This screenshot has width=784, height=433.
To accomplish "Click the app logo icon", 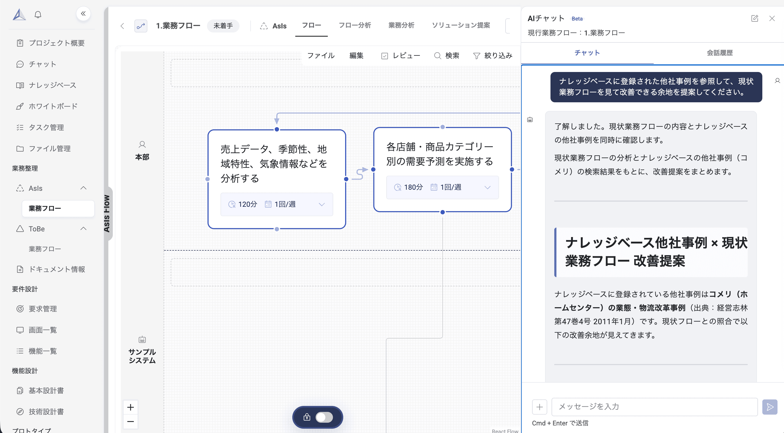I will 19,14.
